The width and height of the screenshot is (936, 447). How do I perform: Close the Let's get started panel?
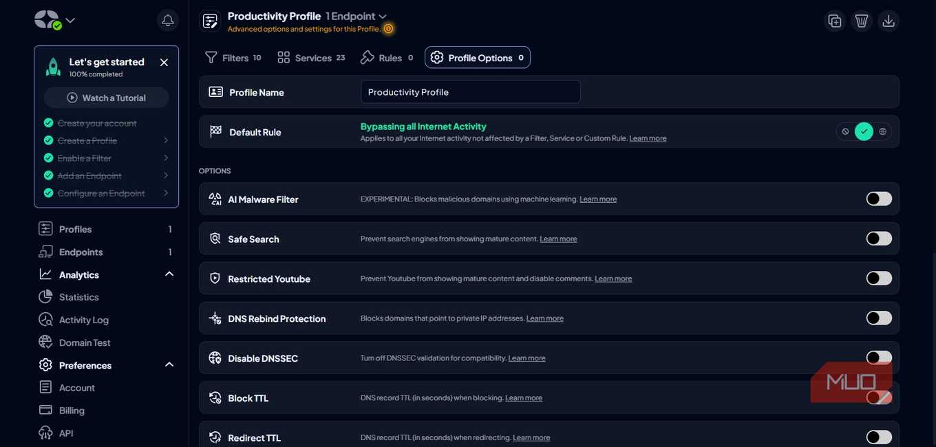(x=164, y=63)
